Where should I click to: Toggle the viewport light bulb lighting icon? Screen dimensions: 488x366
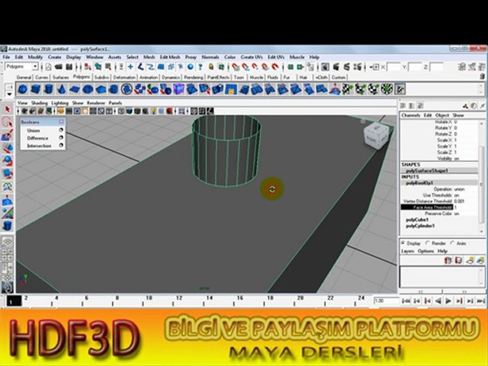[x=154, y=111]
